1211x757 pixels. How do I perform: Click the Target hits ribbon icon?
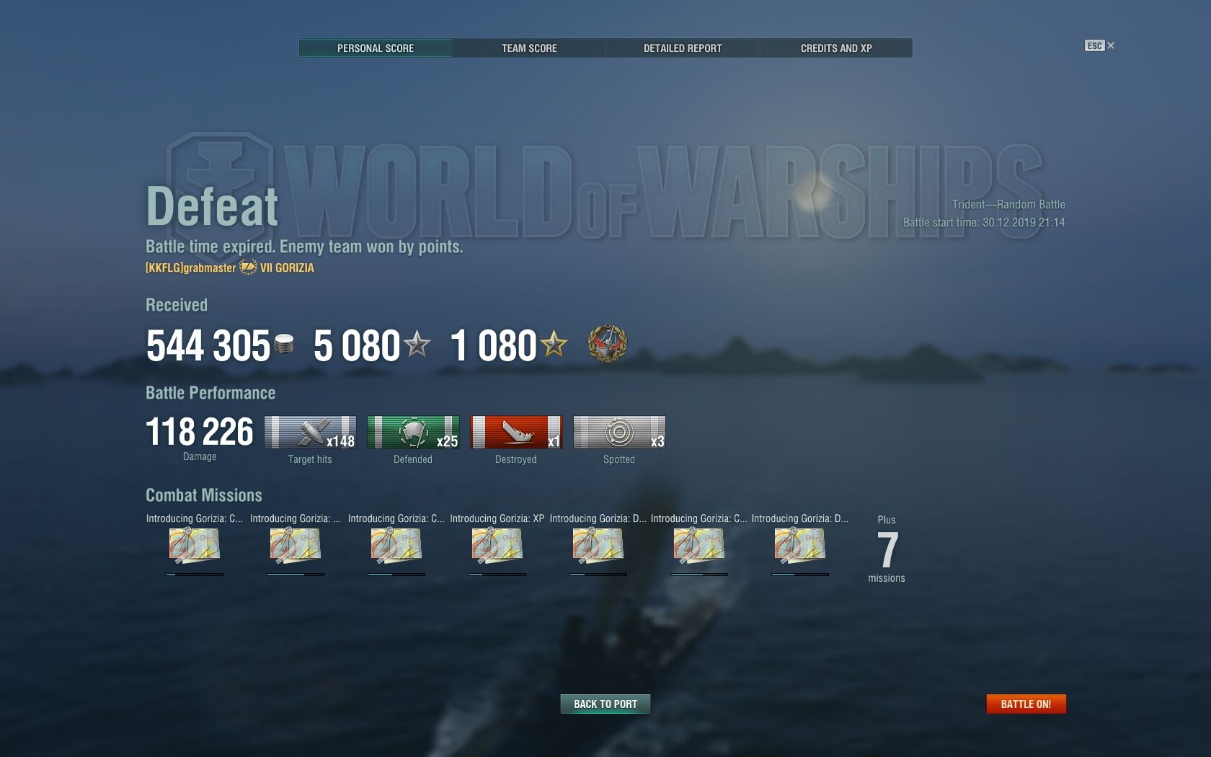click(310, 433)
